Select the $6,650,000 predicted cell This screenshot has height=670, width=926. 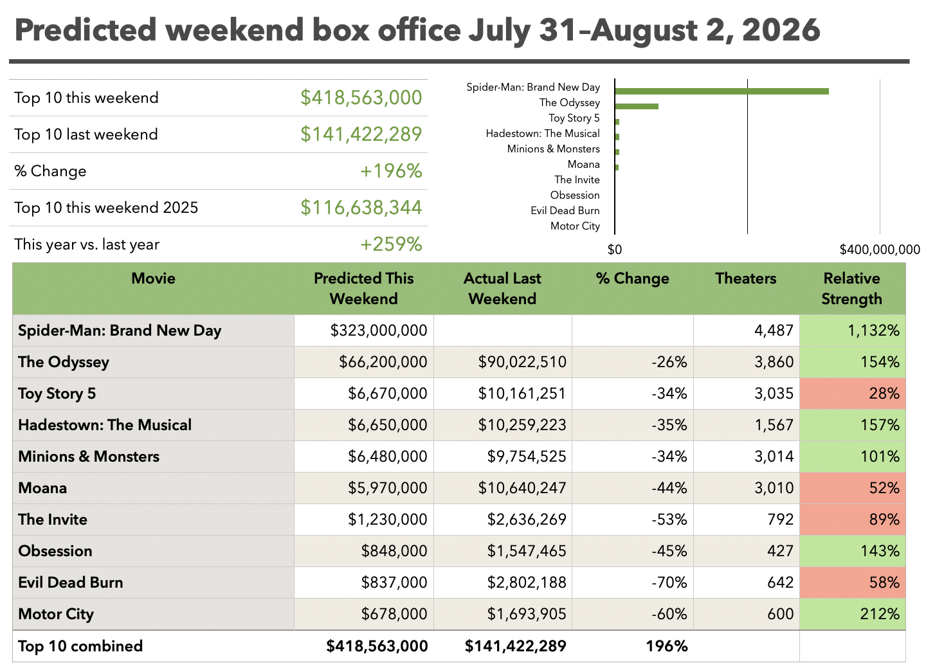click(x=364, y=425)
